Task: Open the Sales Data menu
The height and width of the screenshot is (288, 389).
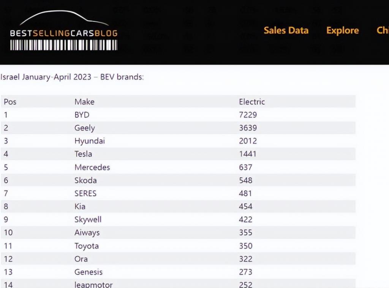Action: coord(286,30)
